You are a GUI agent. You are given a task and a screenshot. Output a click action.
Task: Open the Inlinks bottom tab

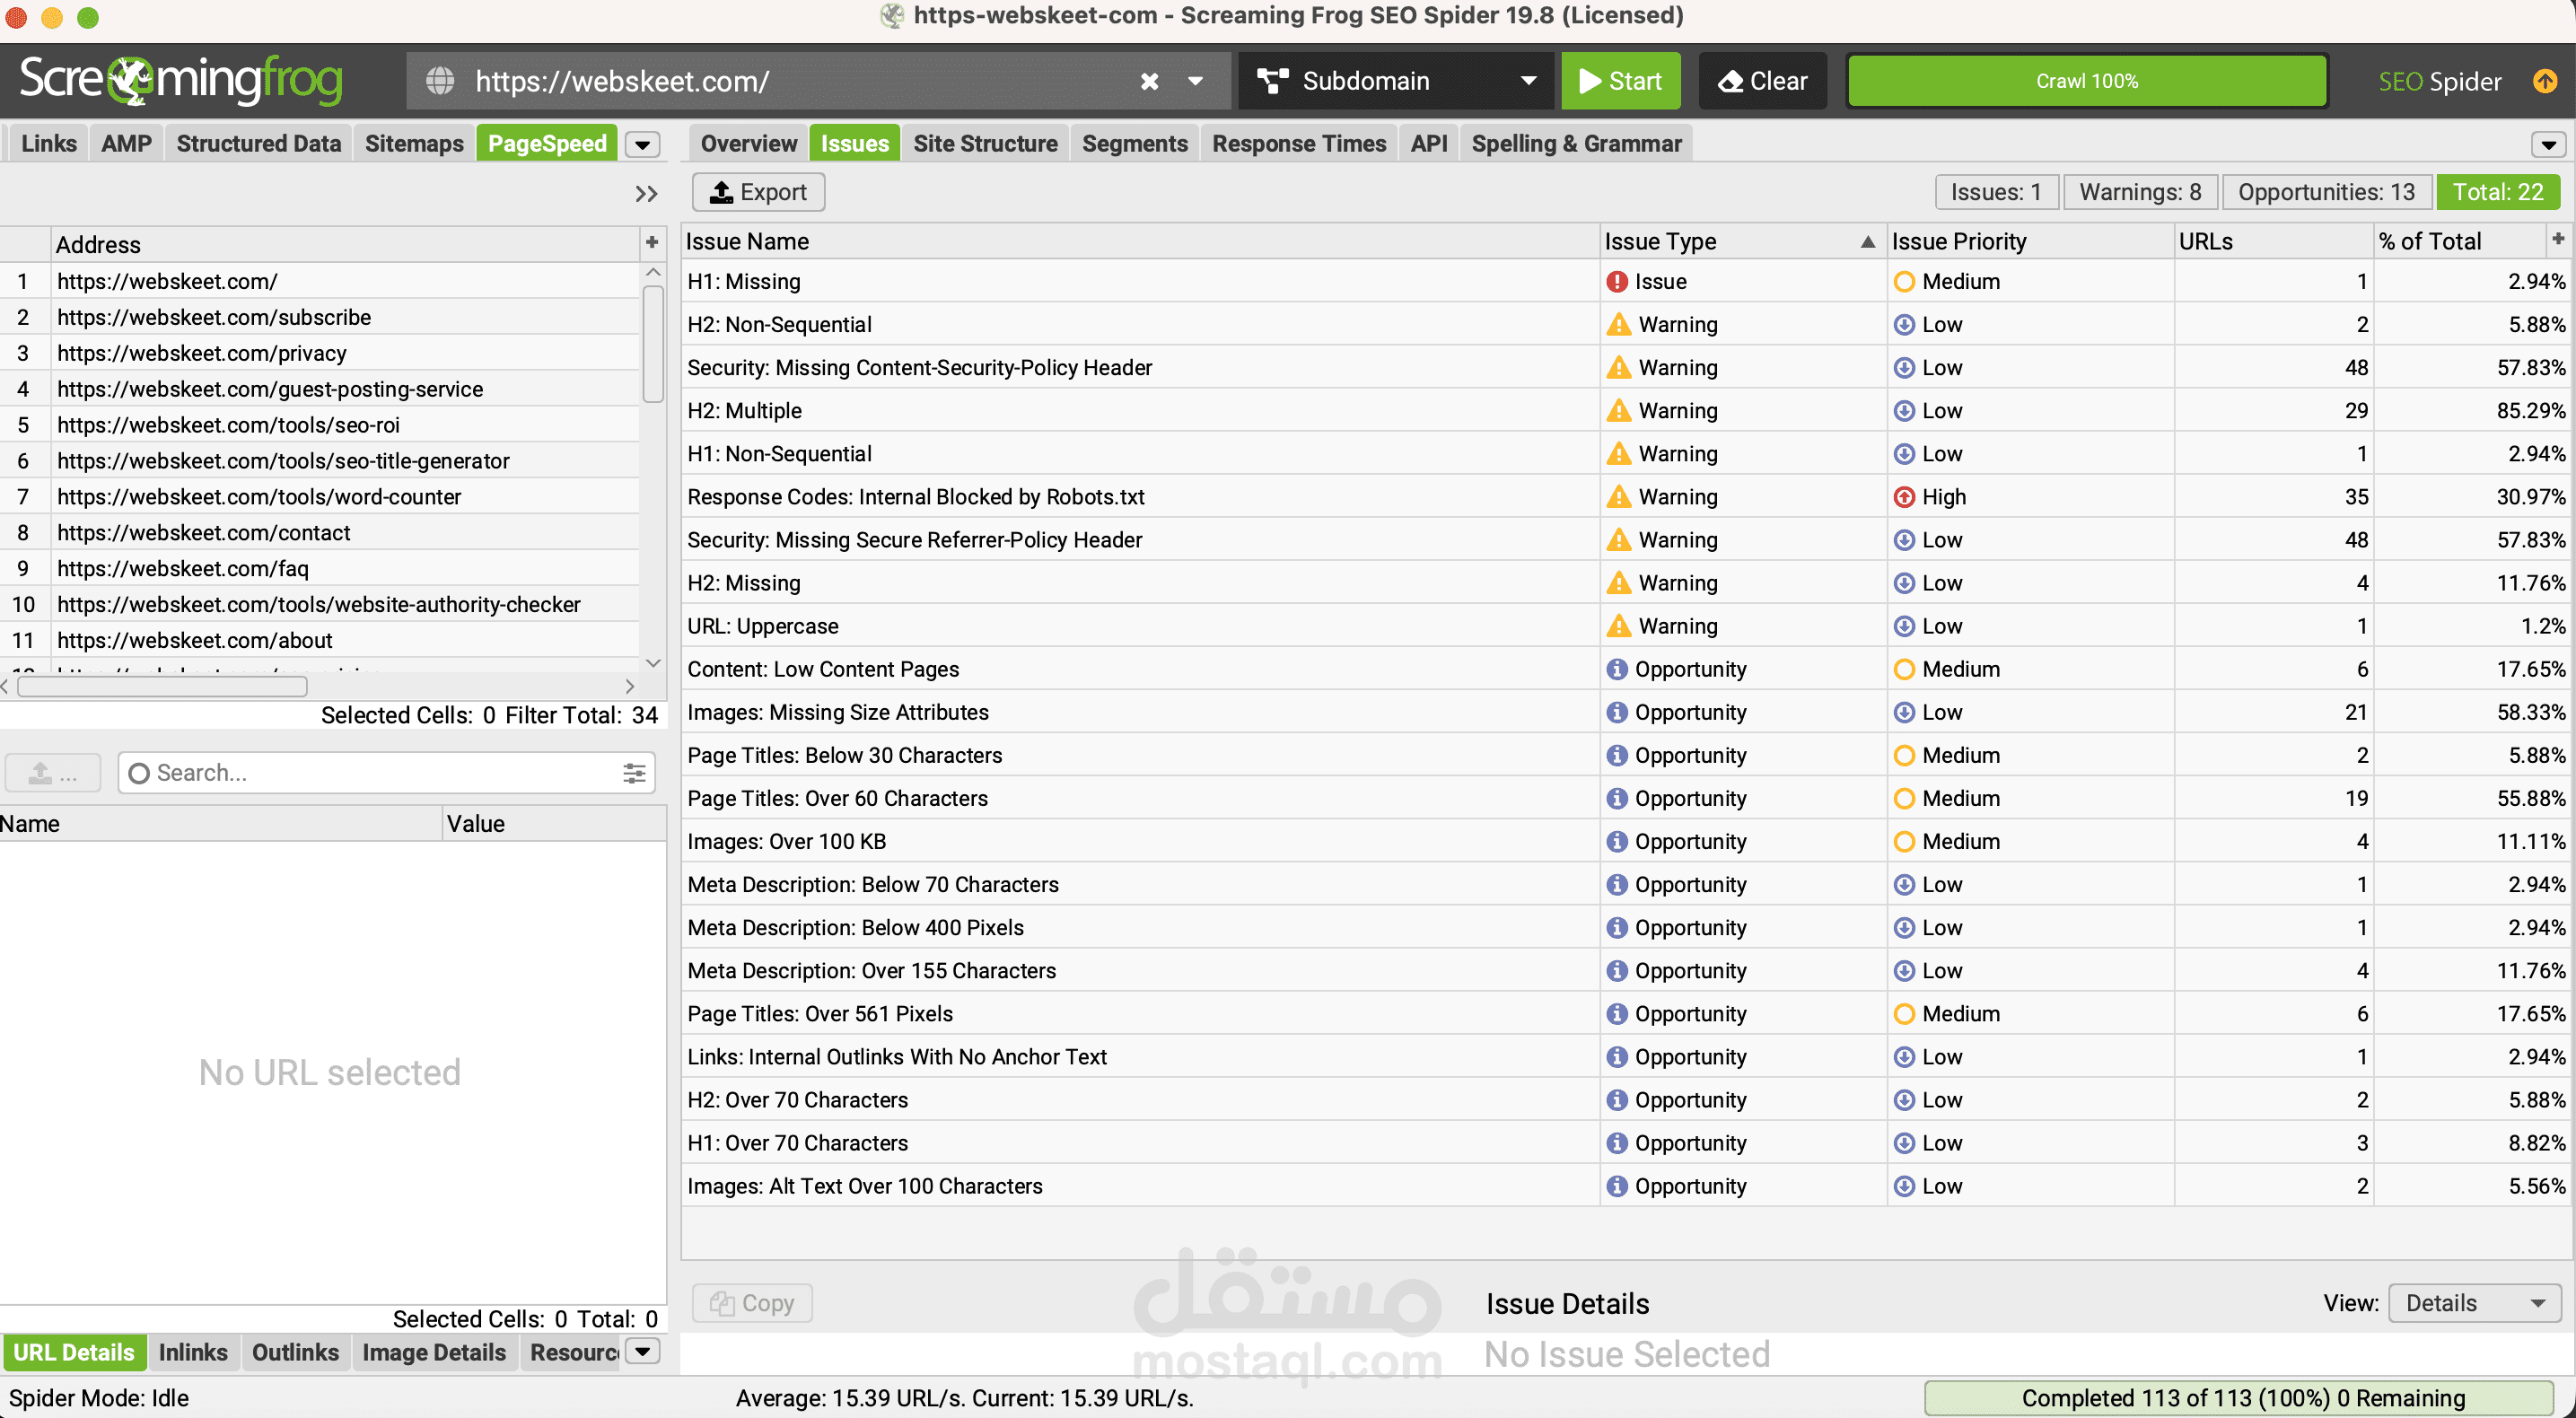(192, 1352)
